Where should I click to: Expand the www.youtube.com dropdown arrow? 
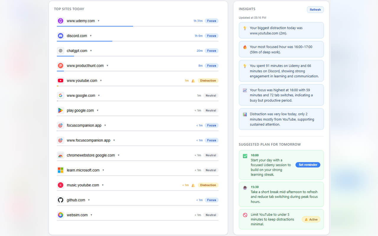(x=101, y=81)
